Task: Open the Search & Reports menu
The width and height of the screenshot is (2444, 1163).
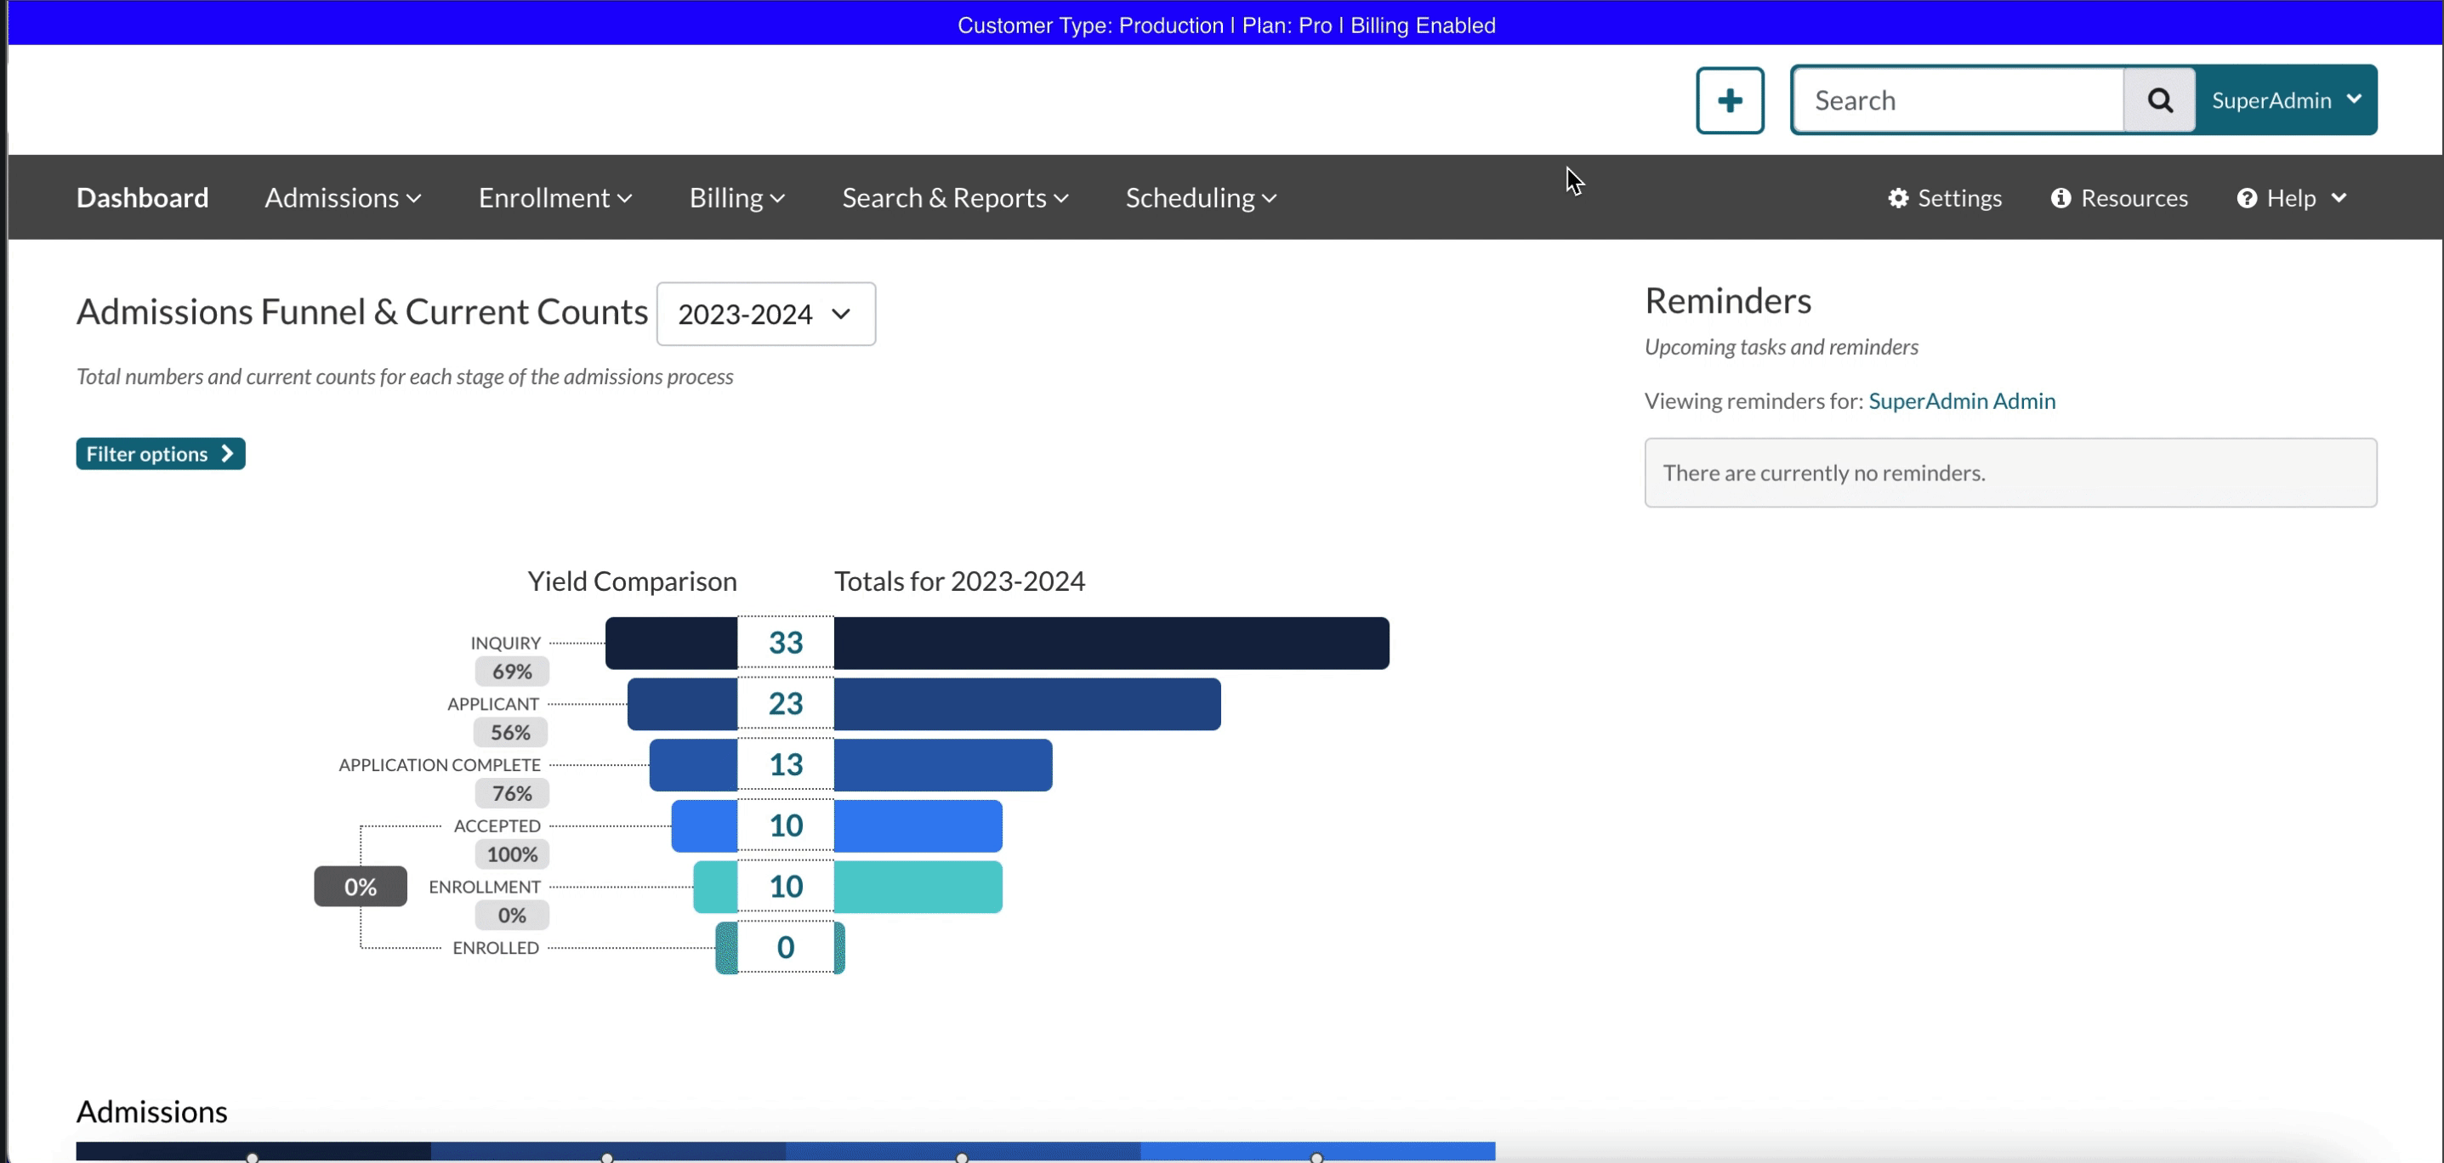Action: coord(954,197)
